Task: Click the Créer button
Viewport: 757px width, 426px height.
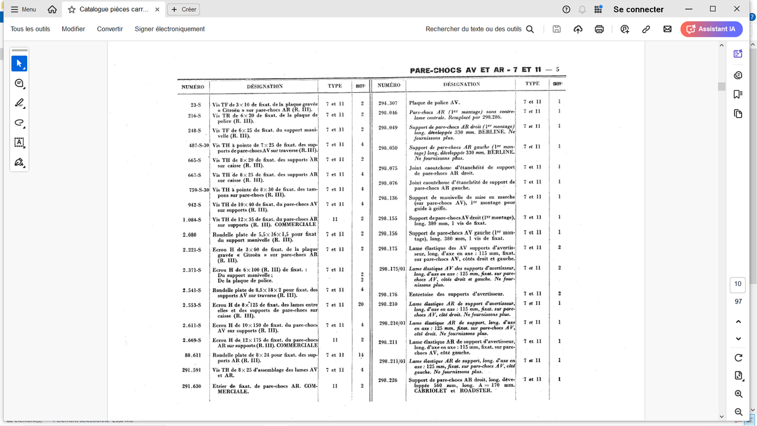Action: [183, 9]
